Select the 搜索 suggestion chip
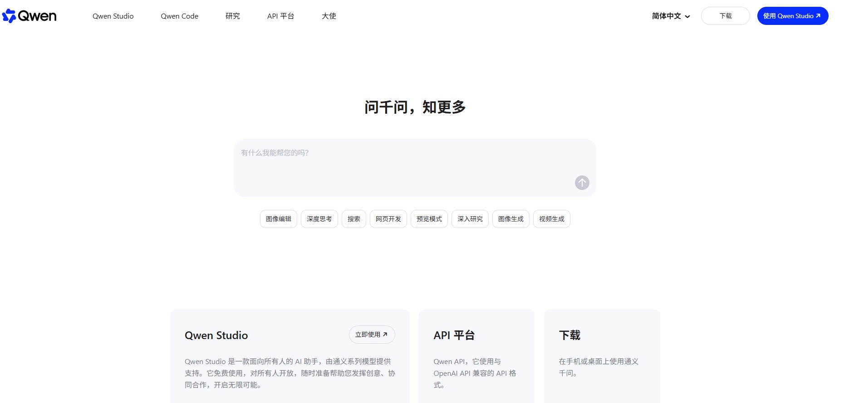Image resolution: width=844 pixels, height=403 pixels. [x=354, y=219]
